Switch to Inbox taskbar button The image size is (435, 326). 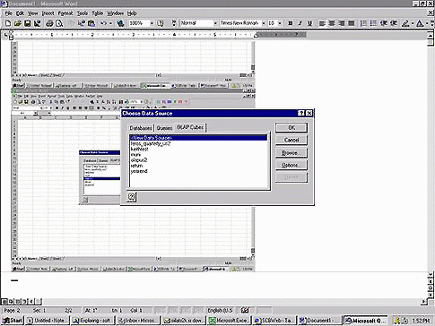138,321
